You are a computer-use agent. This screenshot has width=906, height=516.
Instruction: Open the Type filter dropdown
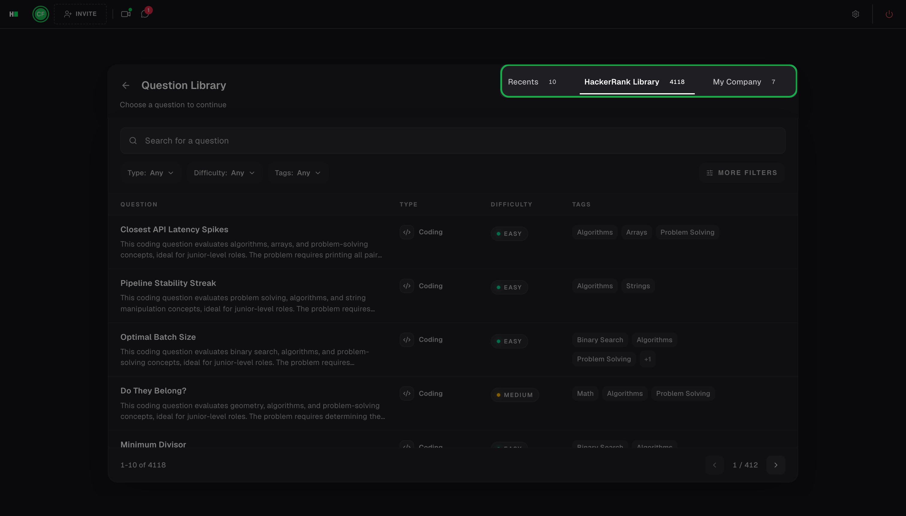click(x=151, y=173)
